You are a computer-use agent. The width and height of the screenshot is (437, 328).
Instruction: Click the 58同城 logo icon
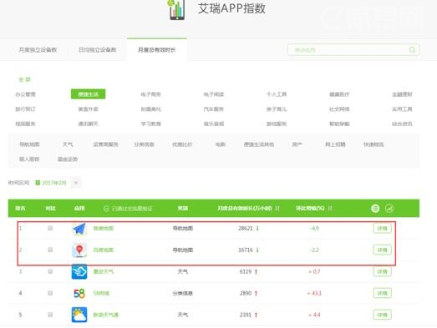pyautogui.click(x=79, y=293)
